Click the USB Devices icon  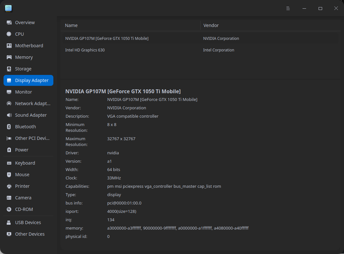point(9,222)
